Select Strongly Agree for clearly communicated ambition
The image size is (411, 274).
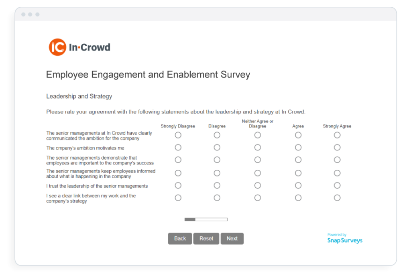tap(337, 135)
